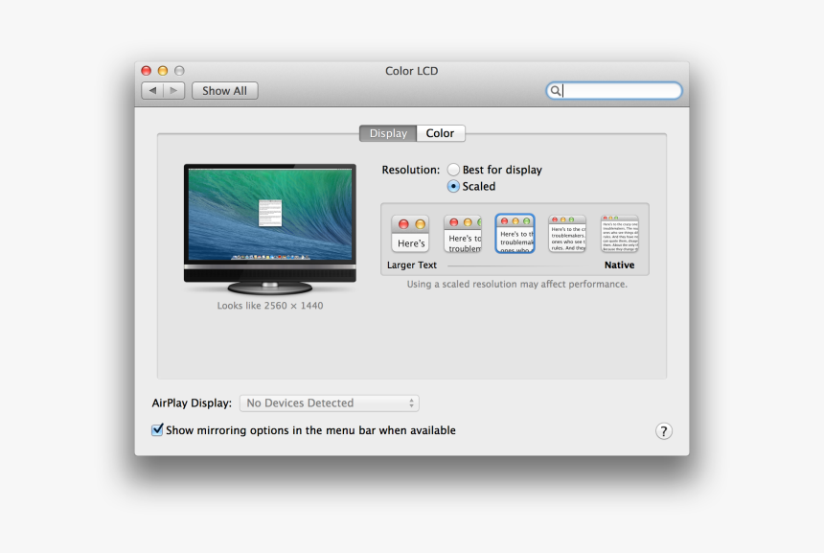Enable the Best for display resolution option
The image size is (824, 553).
tap(452, 169)
